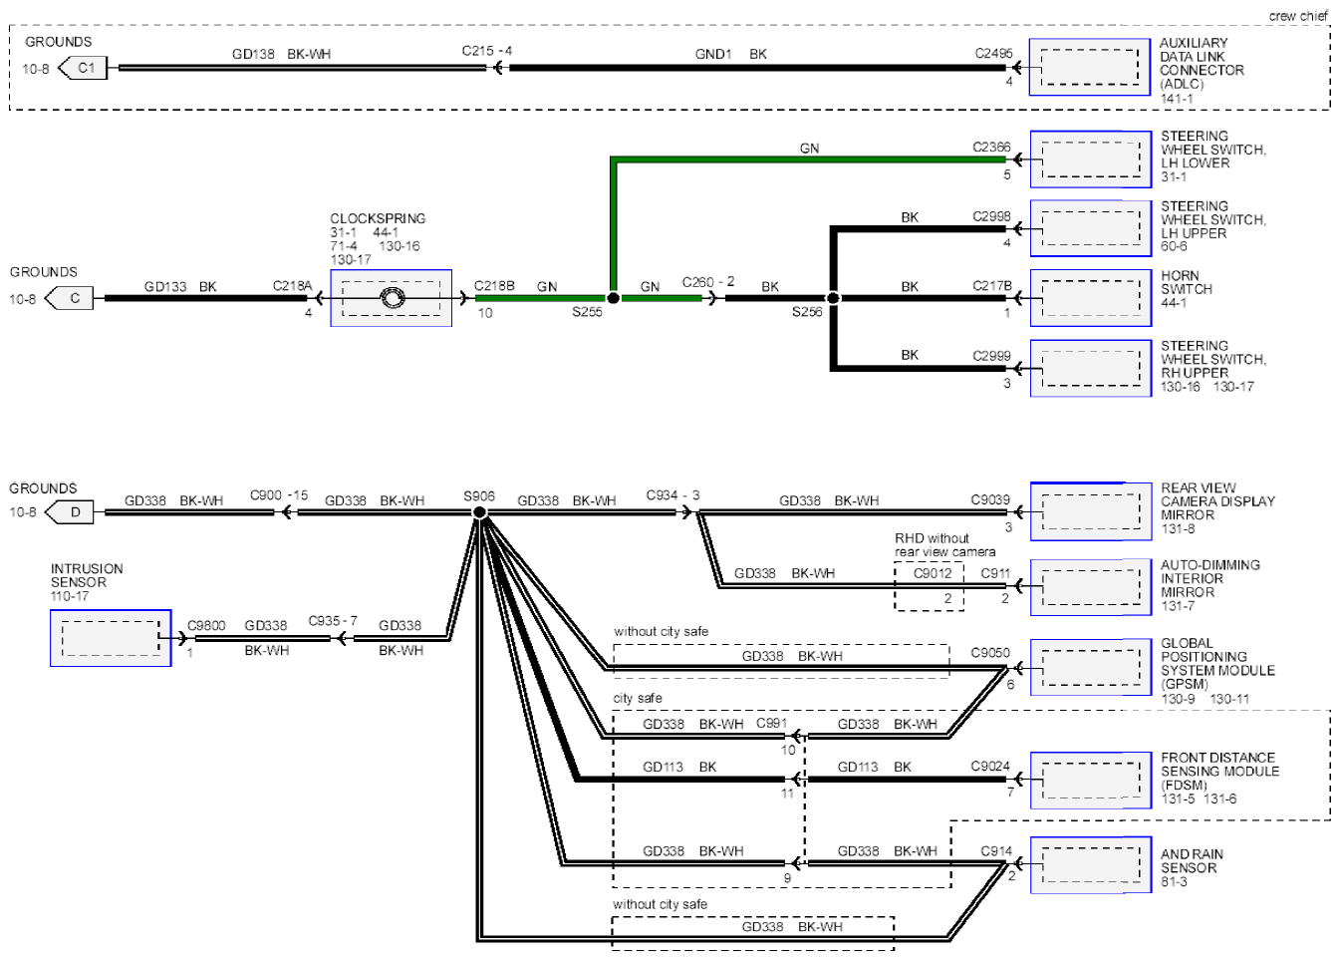The width and height of the screenshot is (1340, 960).
Task: Open page reference 44-1 under Horn Switch
Action: [1174, 303]
